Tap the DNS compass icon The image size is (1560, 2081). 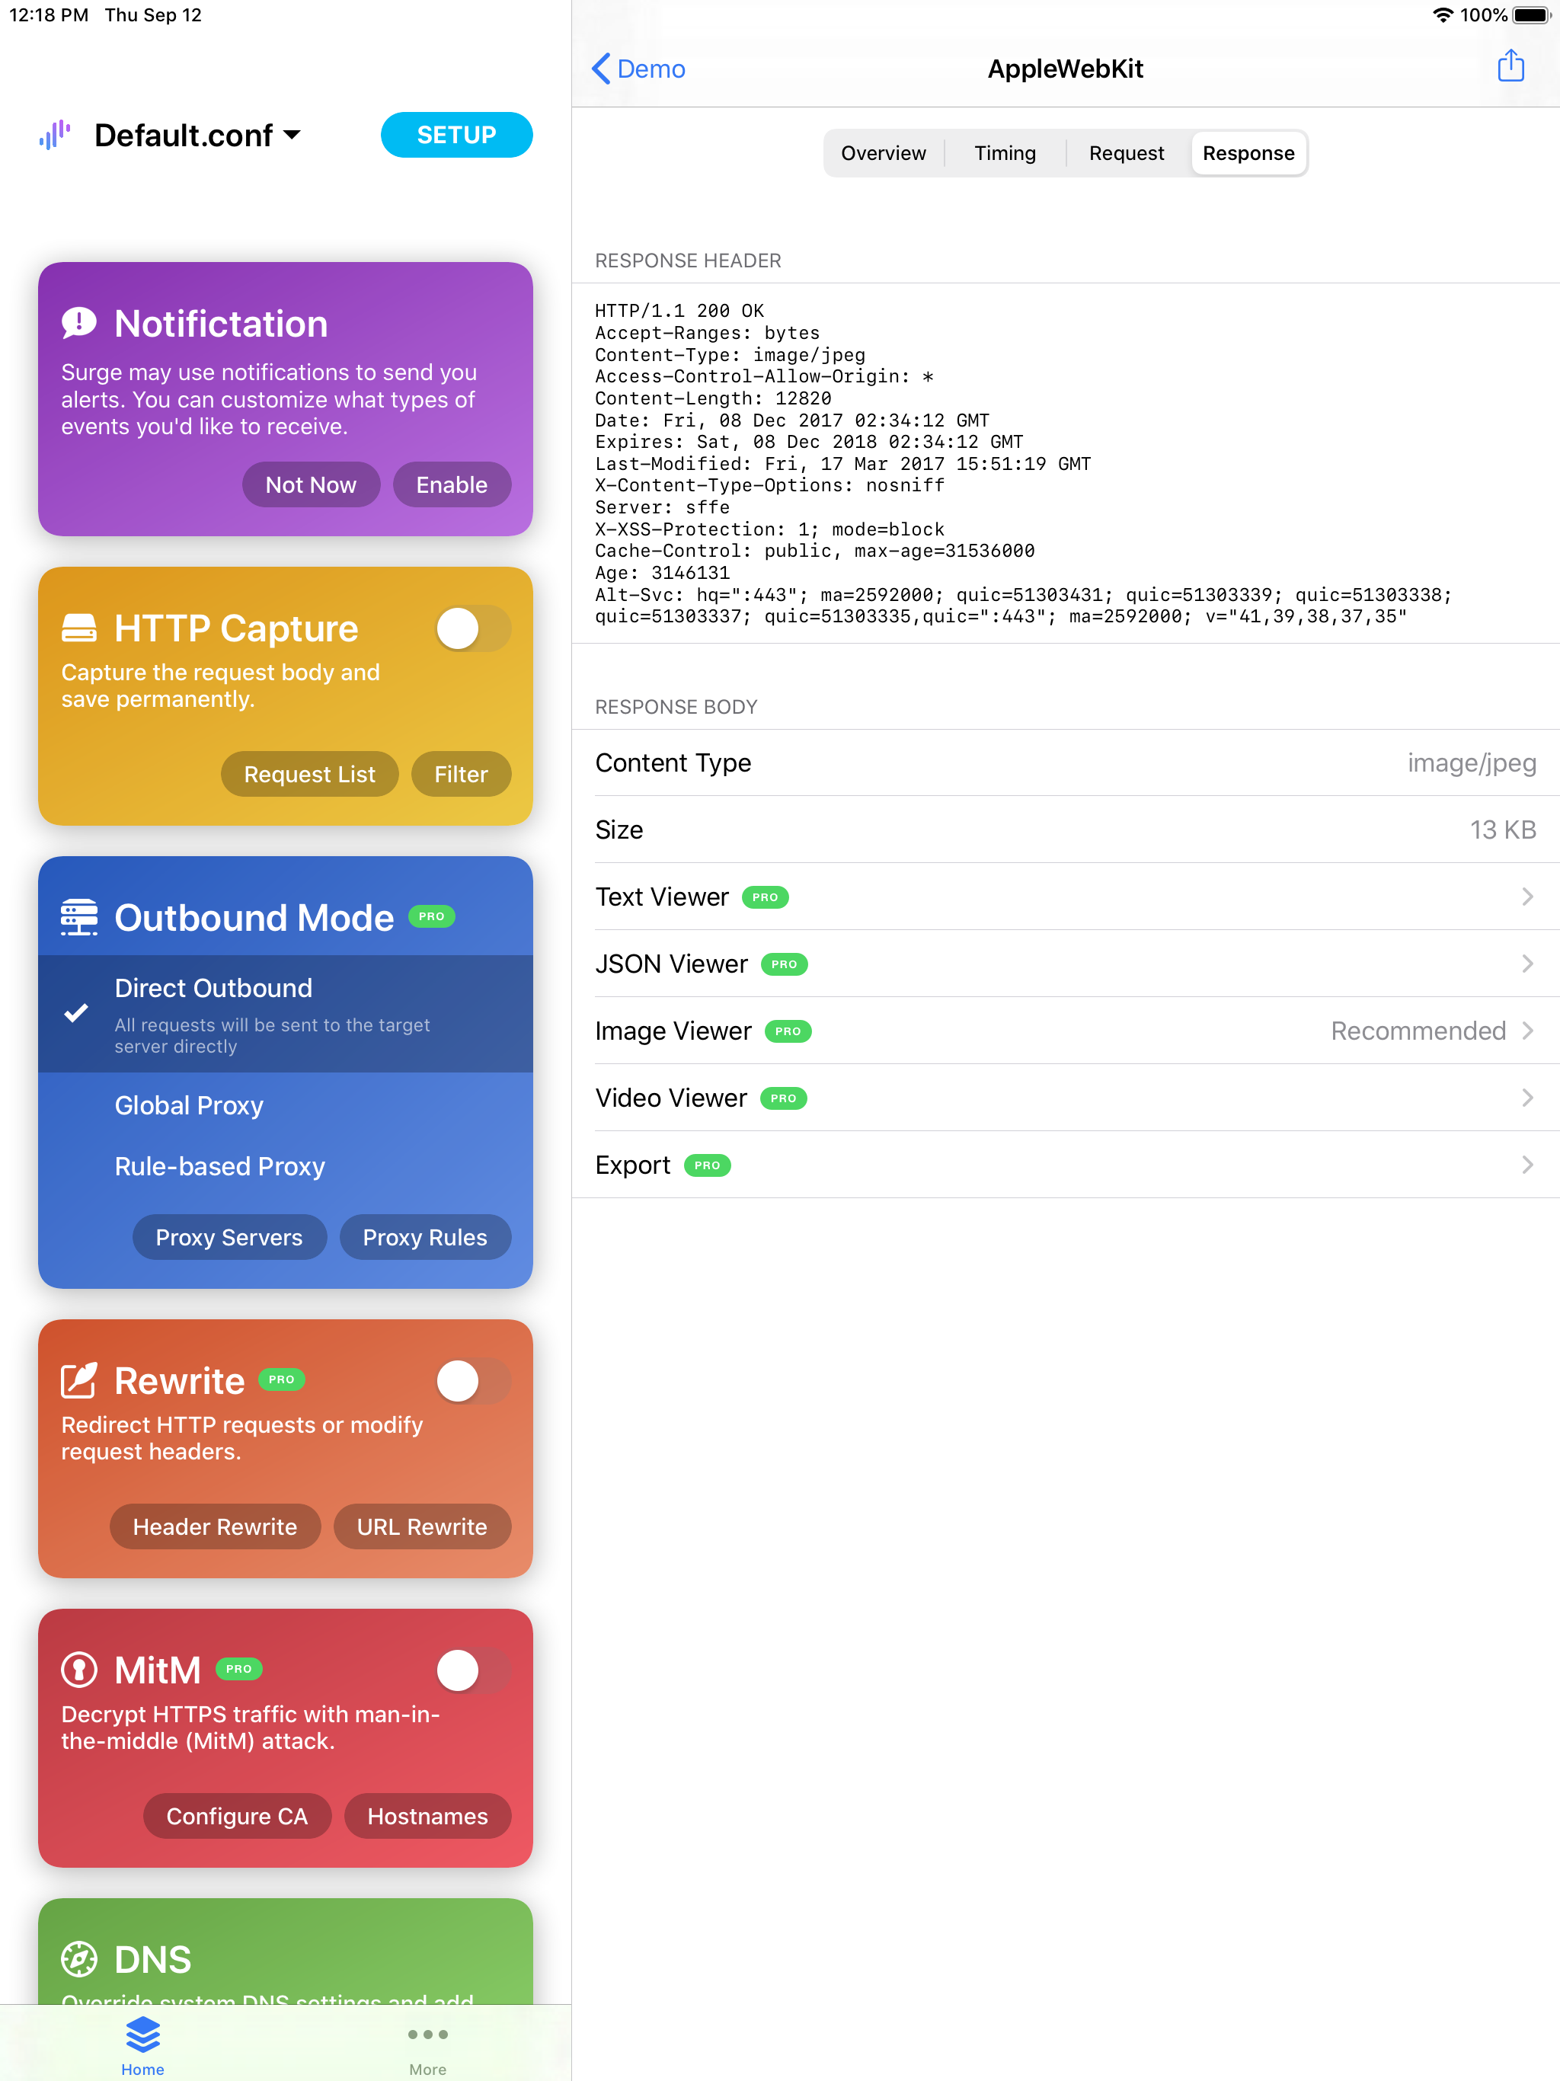click(x=79, y=1958)
